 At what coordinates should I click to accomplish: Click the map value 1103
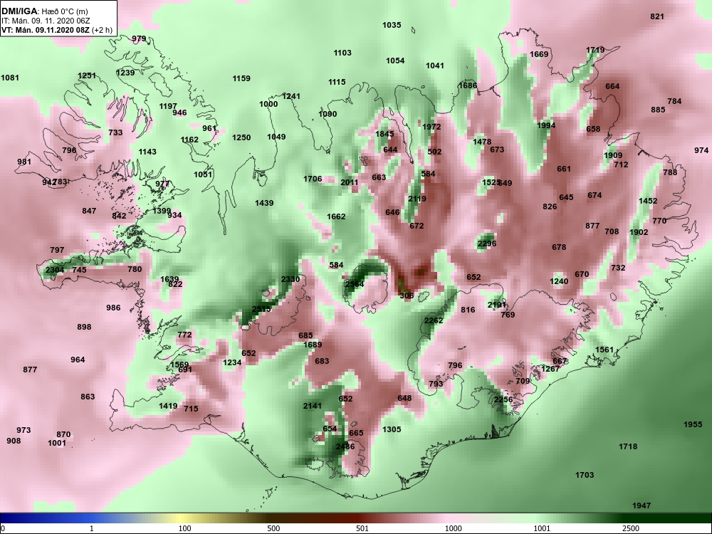[x=342, y=53]
